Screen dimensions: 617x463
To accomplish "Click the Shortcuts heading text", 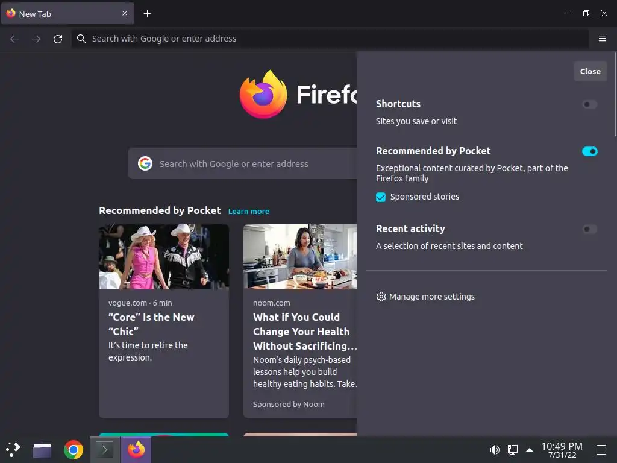I will click(x=398, y=104).
